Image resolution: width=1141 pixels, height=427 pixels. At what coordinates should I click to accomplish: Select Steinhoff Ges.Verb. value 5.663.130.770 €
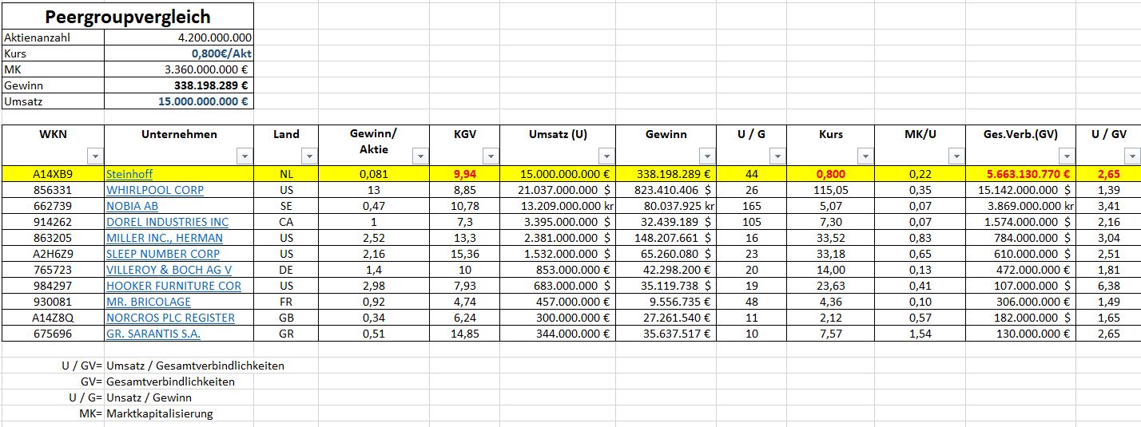tap(1020, 174)
